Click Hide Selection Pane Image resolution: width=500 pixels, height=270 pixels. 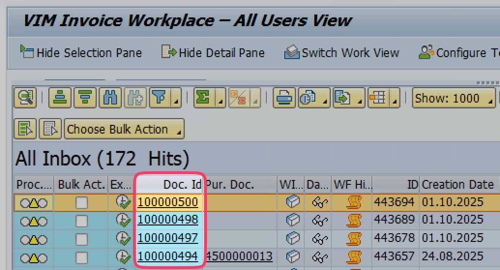click(81, 52)
